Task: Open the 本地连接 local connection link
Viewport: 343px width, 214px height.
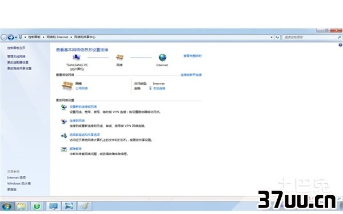Action: [x=159, y=88]
